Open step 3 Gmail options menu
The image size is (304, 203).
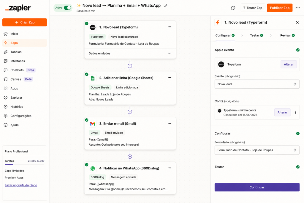pyautogui.click(x=169, y=123)
